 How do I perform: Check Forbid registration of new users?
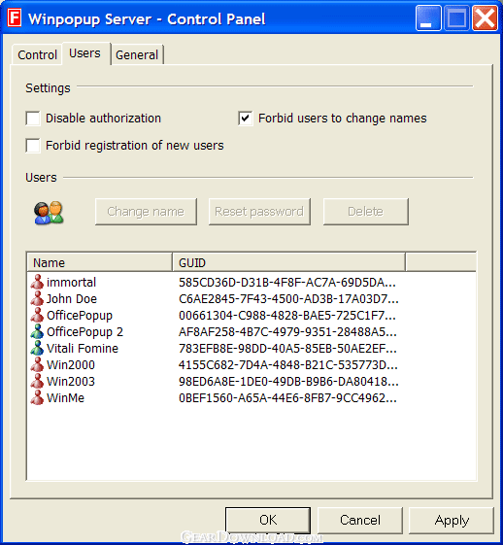[x=33, y=146]
